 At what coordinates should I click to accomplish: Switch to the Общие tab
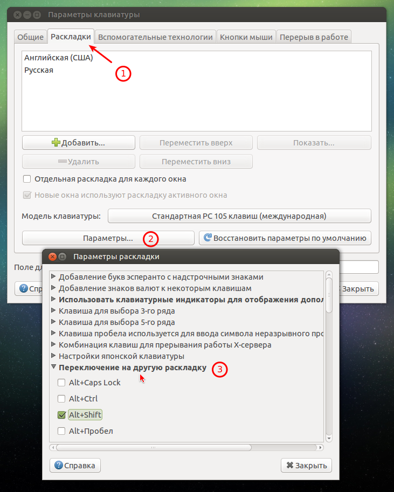[x=30, y=37]
